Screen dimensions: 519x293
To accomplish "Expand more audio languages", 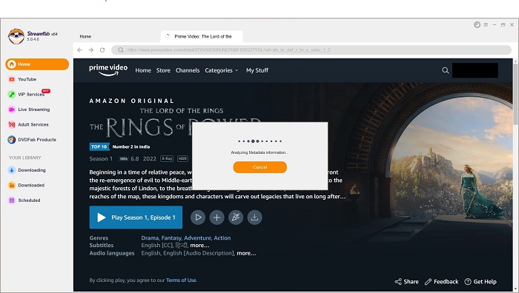I will (246, 253).
